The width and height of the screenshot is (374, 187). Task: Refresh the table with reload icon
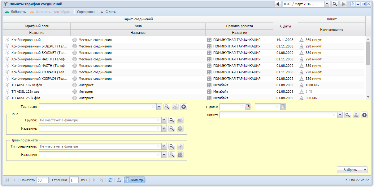click(x=110, y=180)
